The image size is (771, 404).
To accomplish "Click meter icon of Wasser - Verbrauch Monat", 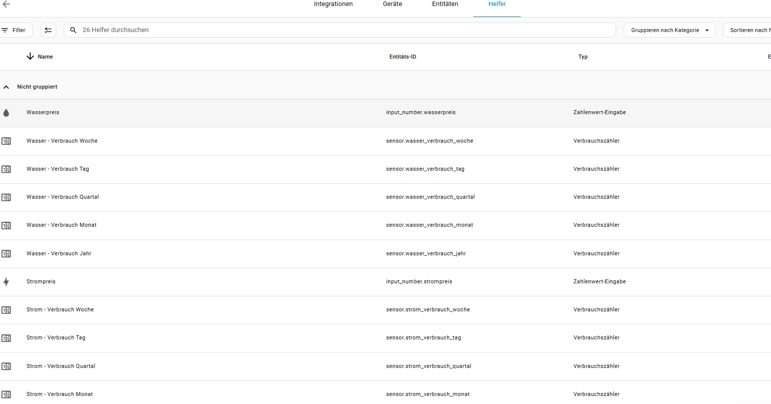I will [x=6, y=225].
